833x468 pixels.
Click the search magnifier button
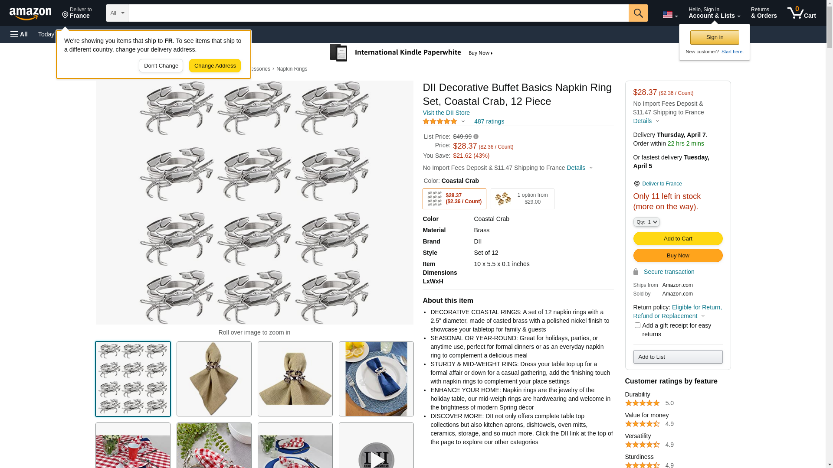(x=638, y=13)
